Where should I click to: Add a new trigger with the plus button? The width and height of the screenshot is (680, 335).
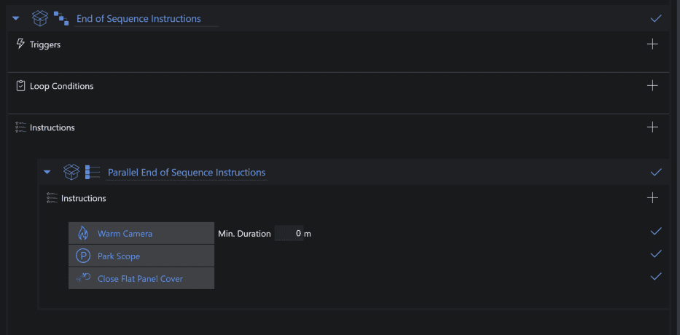(652, 44)
